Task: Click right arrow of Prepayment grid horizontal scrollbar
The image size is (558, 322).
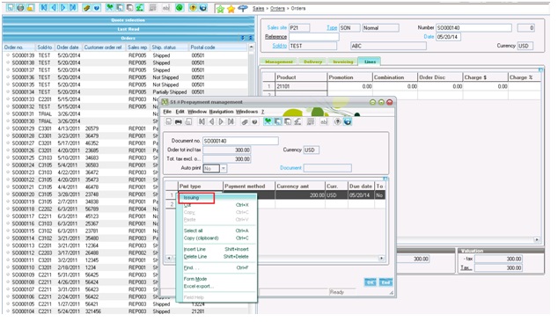Action: point(382,258)
